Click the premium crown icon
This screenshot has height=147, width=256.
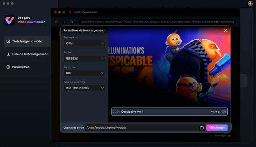click(250, 3)
